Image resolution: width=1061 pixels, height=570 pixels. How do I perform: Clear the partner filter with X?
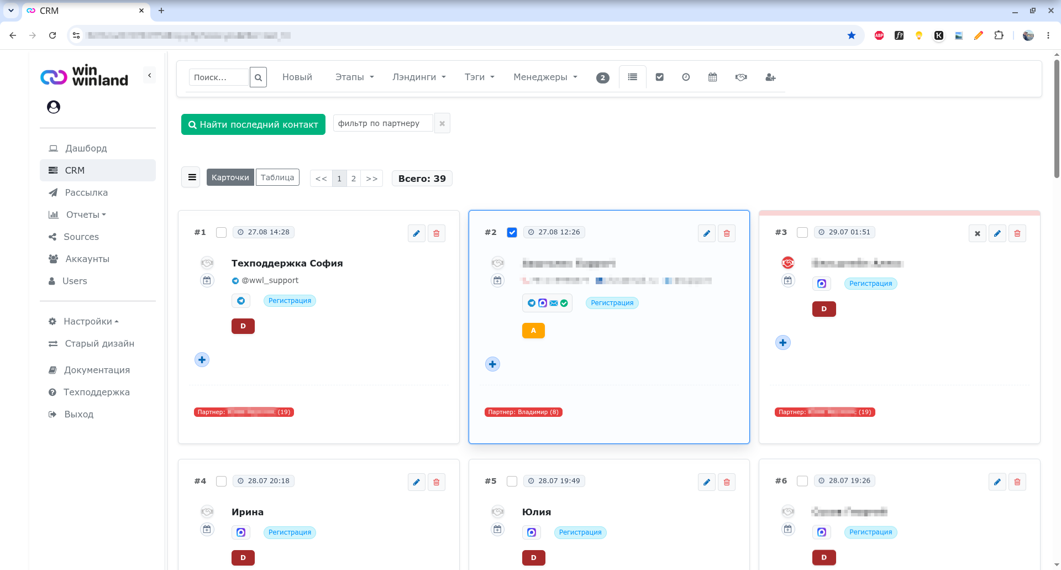(442, 123)
